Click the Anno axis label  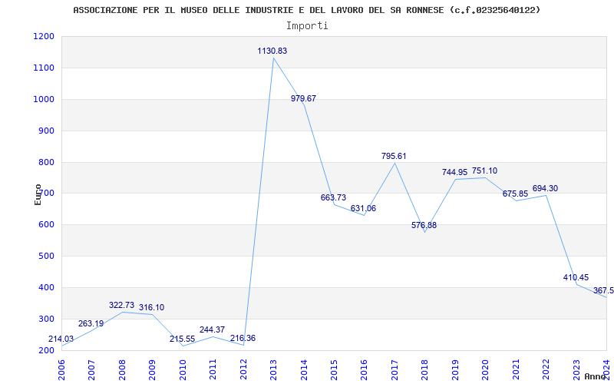pos(594,376)
